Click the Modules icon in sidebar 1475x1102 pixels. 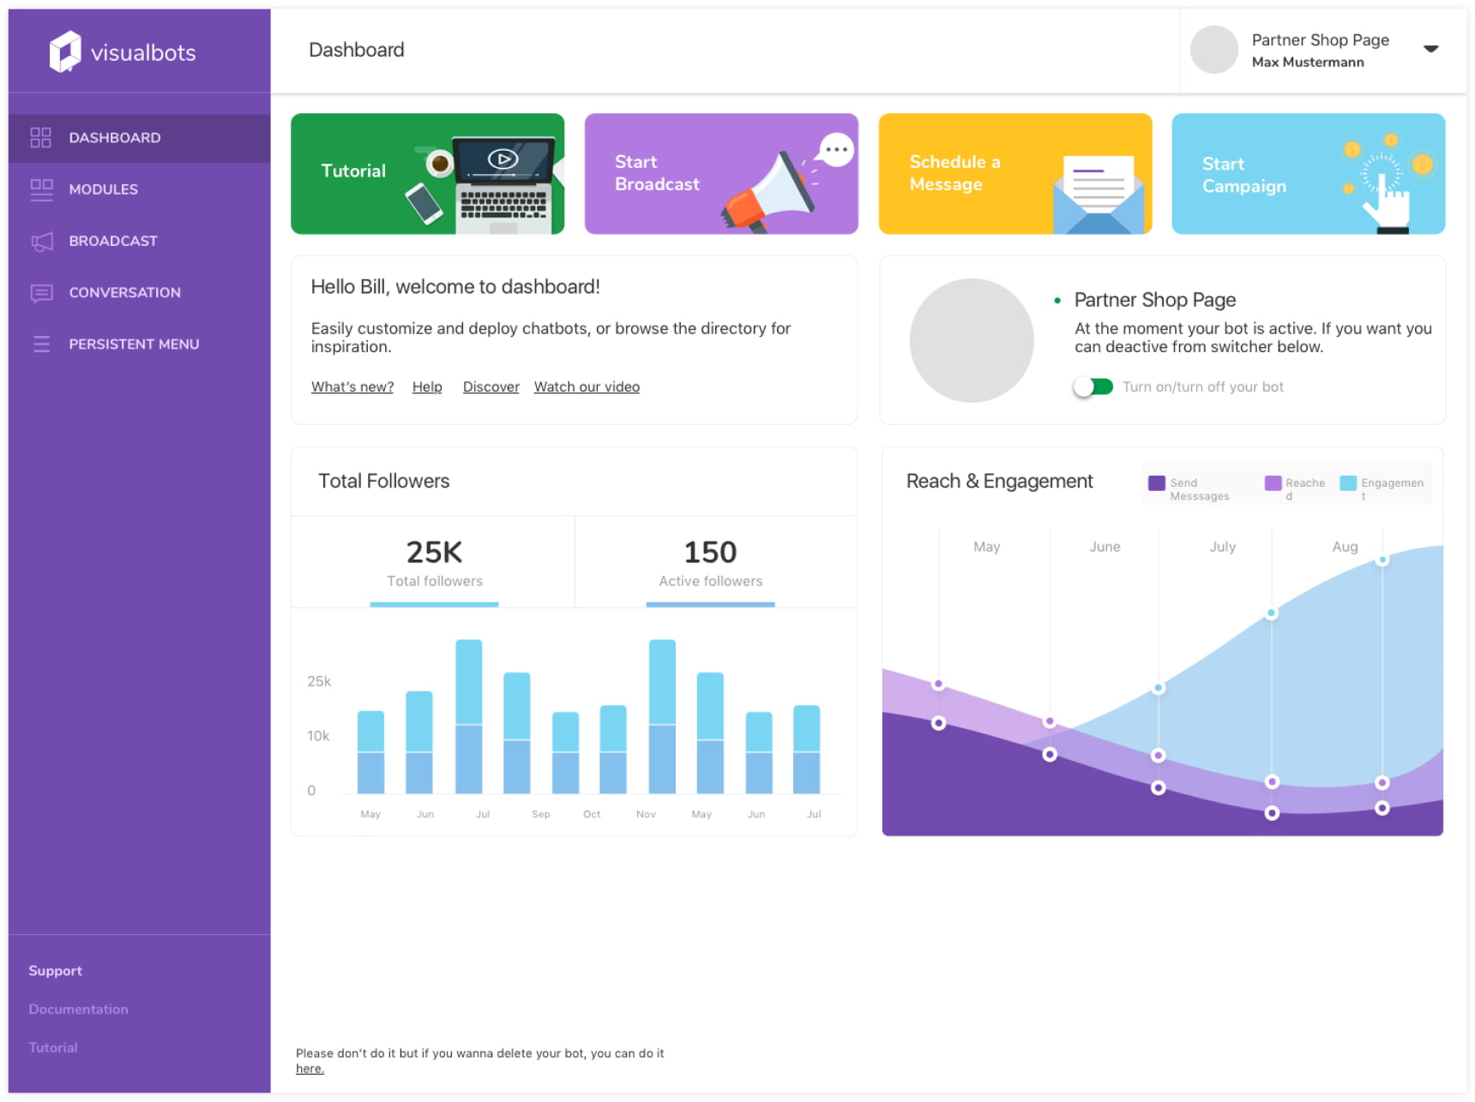pyautogui.click(x=40, y=189)
